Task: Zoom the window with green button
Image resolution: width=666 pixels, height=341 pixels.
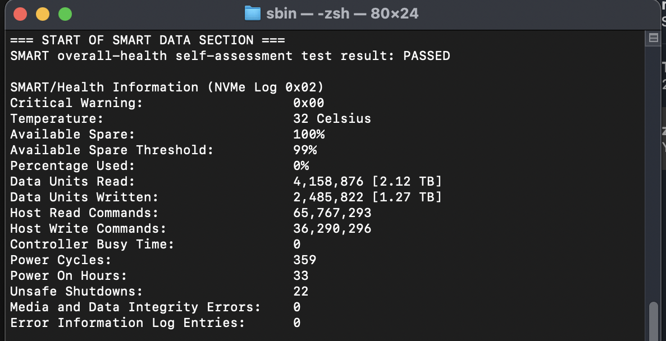Action: tap(65, 14)
